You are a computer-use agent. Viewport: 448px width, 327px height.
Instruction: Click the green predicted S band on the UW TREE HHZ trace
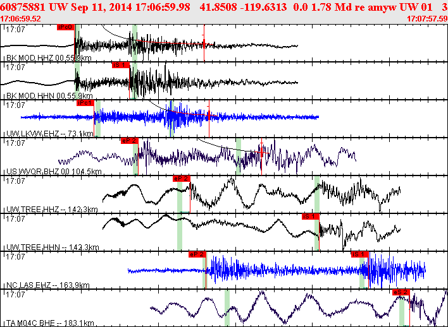[x=317, y=194]
